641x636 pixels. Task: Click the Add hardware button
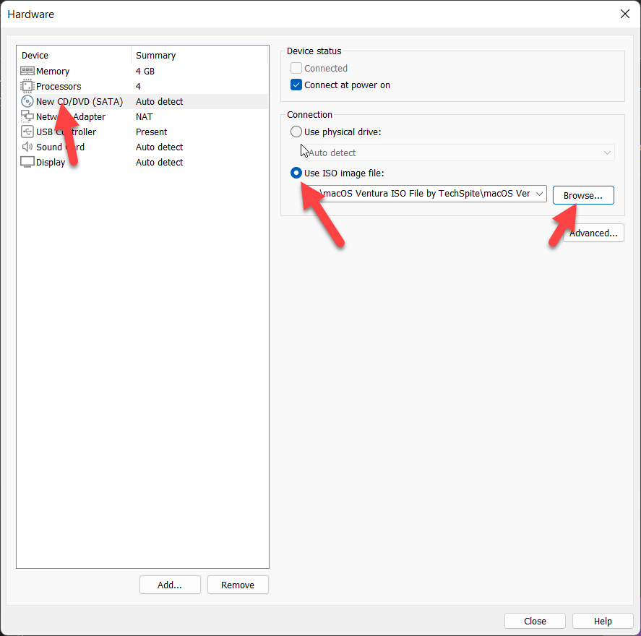(170, 585)
